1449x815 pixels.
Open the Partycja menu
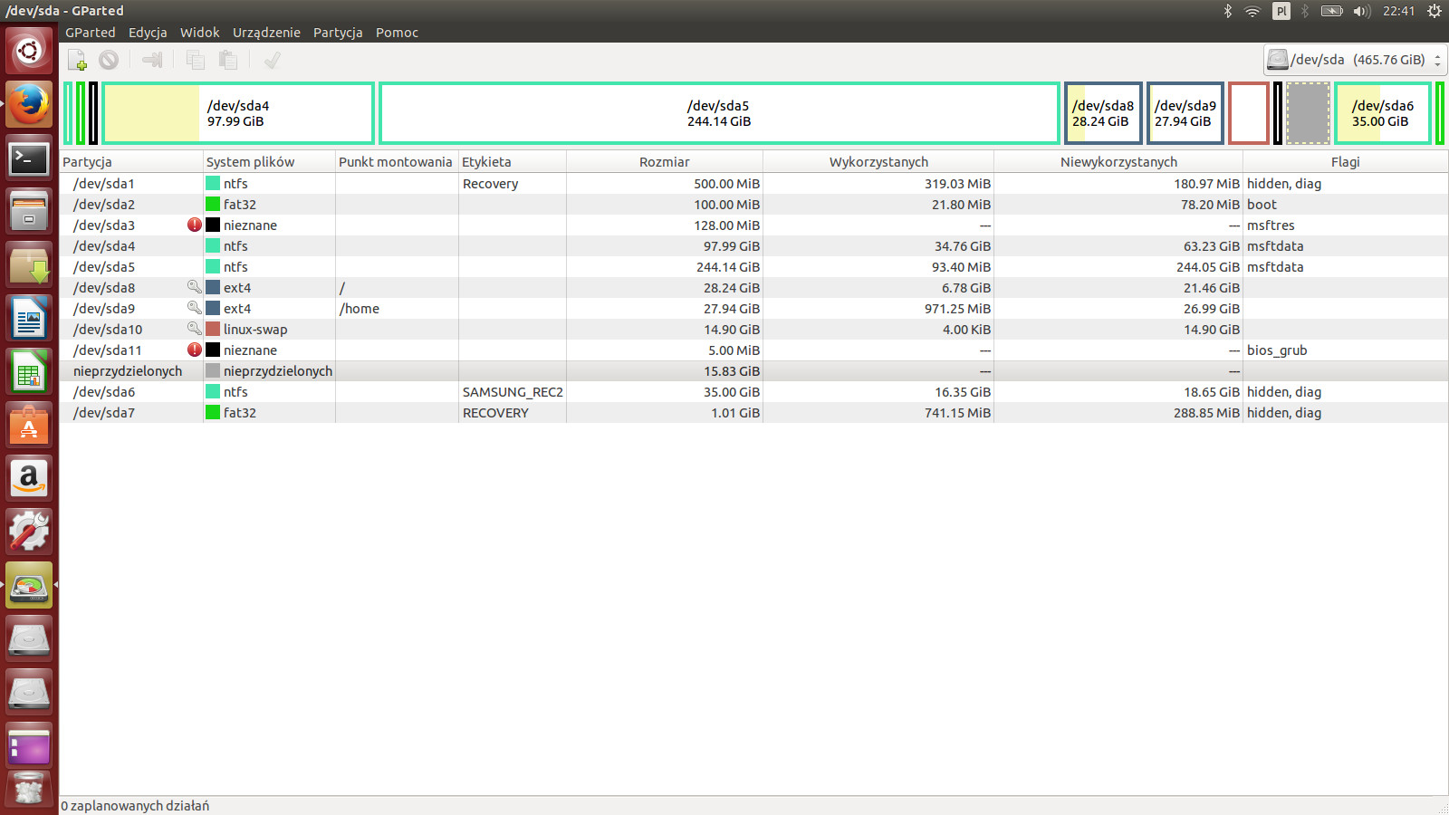point(338,33)
